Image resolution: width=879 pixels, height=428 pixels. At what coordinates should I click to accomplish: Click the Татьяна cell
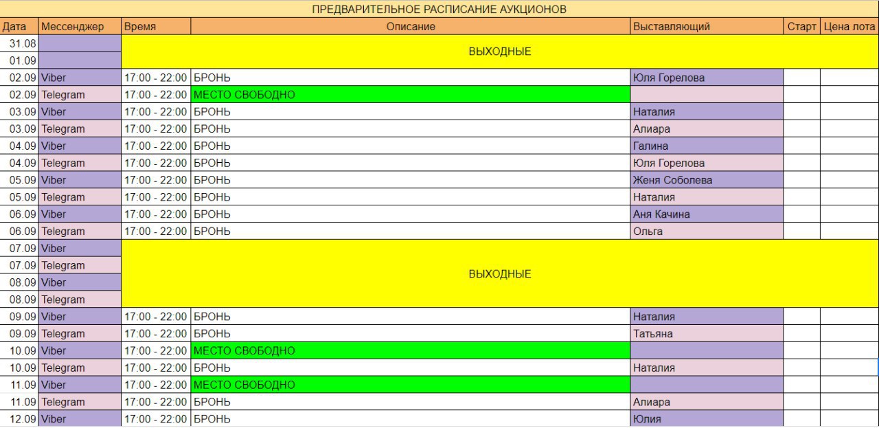pos(707,333)
